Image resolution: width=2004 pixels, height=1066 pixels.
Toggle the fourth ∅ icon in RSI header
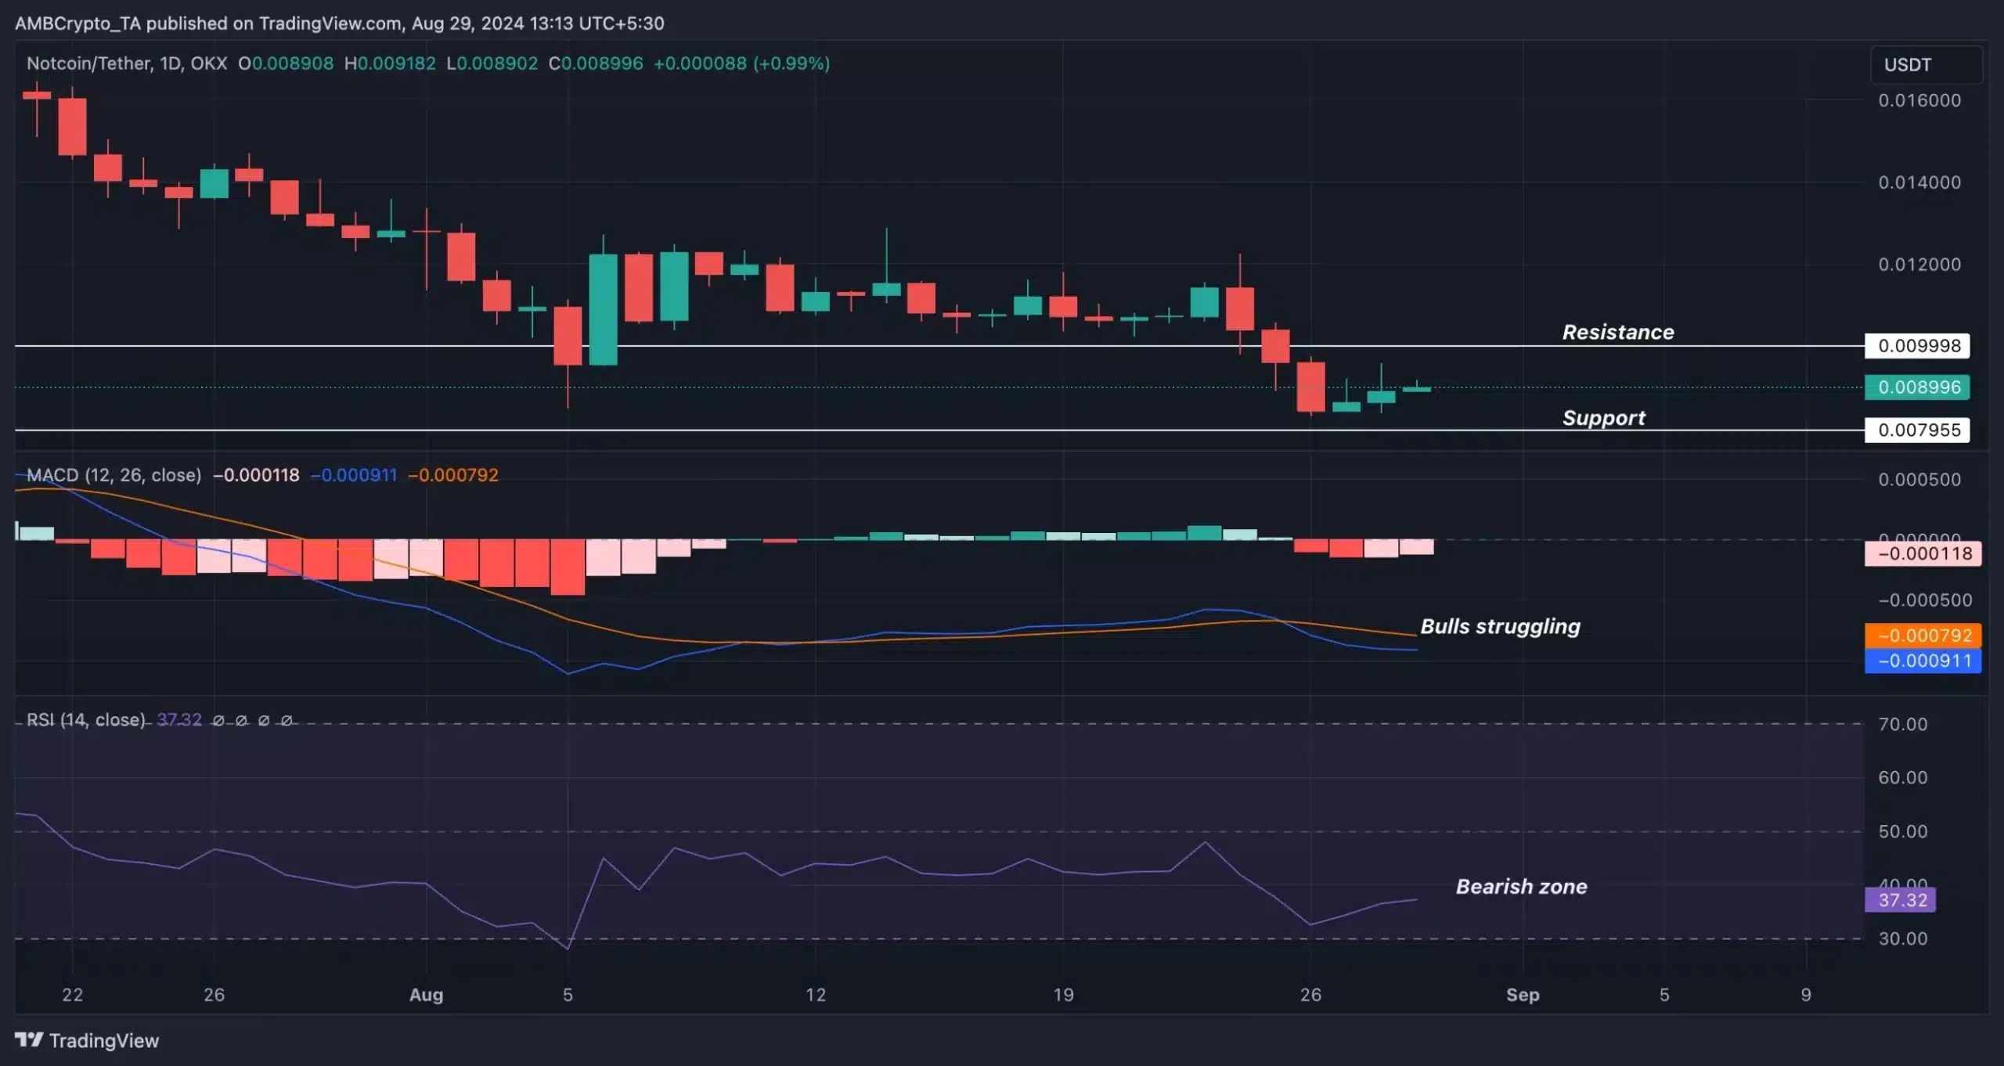pyautogui.click(x=288, y=722)
